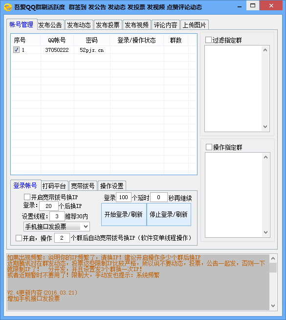286x320 pixels.
Task: Click down arrow of log panel scrollbar
Action: pos(273,306)
